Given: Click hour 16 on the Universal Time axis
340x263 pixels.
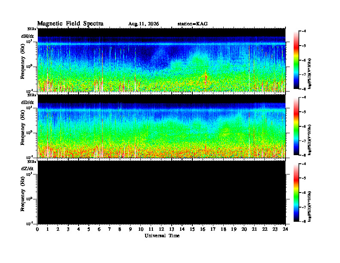Looking at the screenshot, I should click(x=203, y=229).
